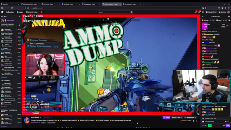Click the browser back arrow

click(x=5, y=8)
